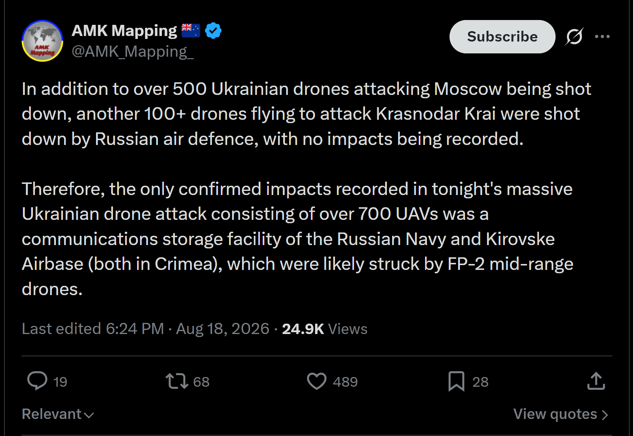633x436 pixels.
Task: Expand the Relevant sort dropdown
Action: coord(58,414)
